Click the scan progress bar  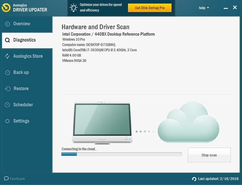(121, 154)
